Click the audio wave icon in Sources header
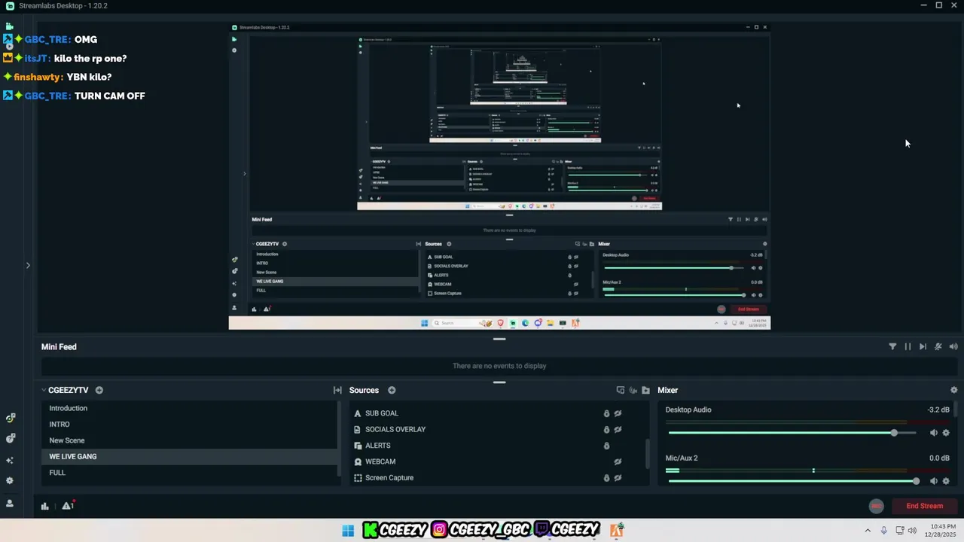964x542 pixels. [x=633, y=390]
